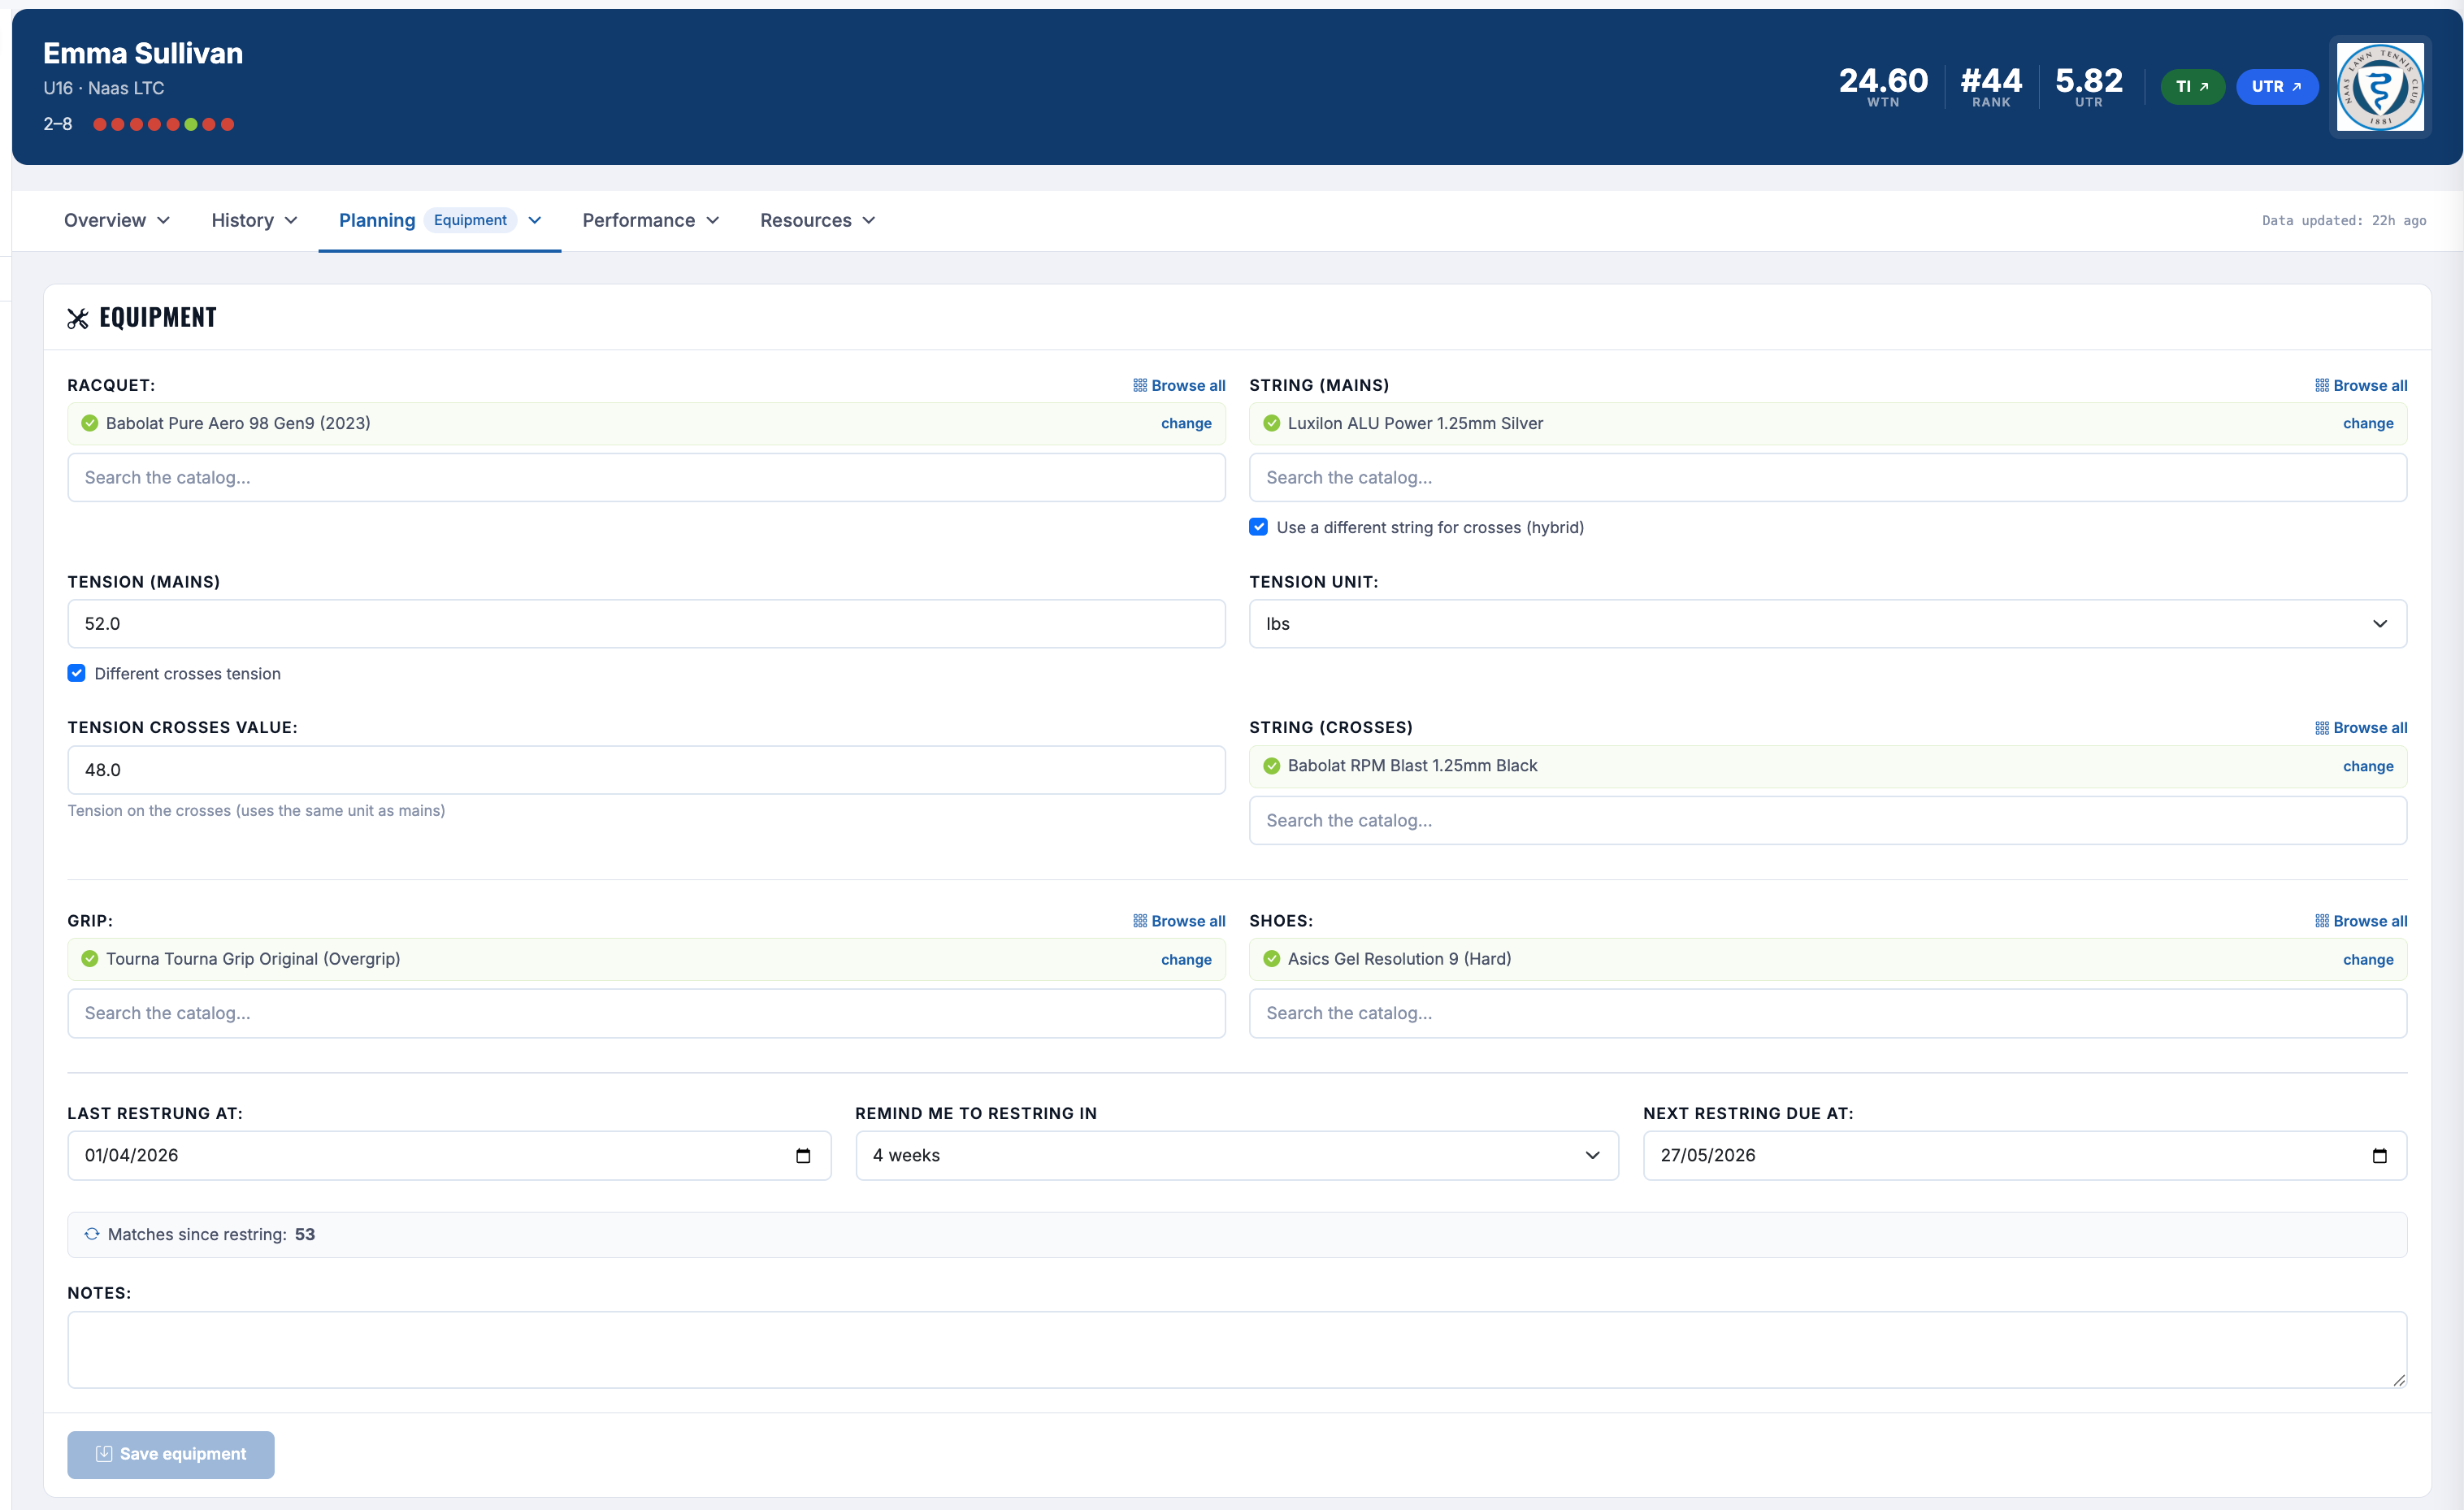
Task: Click the Emma Sullivan player name
Action: click(143, 53)
